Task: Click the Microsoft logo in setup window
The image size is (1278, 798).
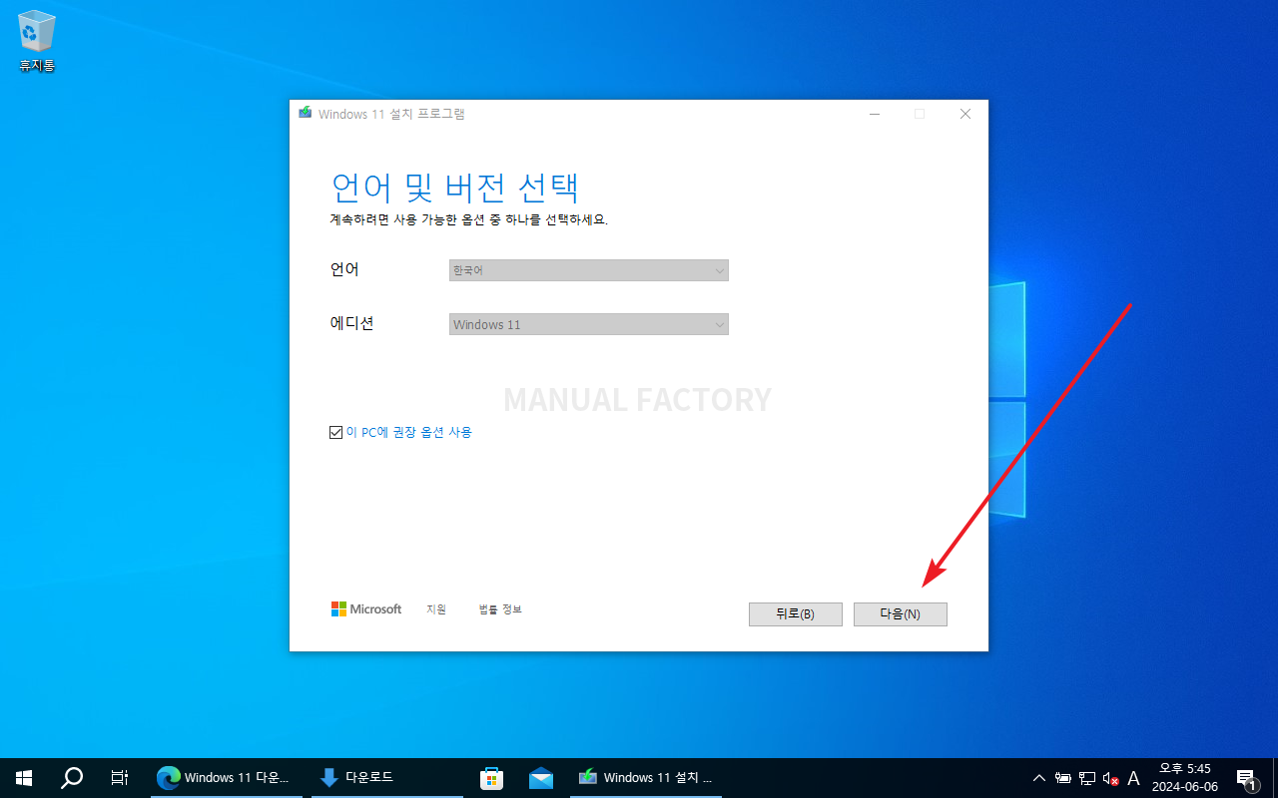Action: 366,608
